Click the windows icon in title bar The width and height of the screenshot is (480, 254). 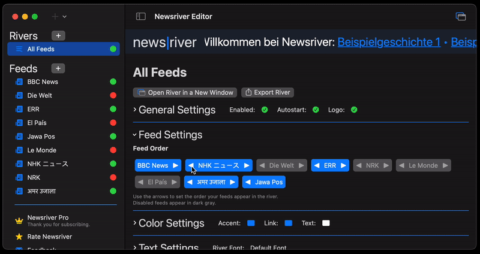[461, 17]
